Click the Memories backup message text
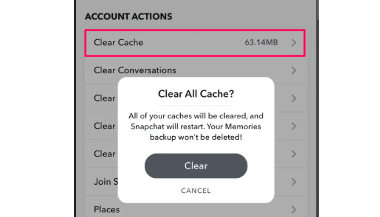This screenshot has width=380, height=217. click(x=196, y=126)
